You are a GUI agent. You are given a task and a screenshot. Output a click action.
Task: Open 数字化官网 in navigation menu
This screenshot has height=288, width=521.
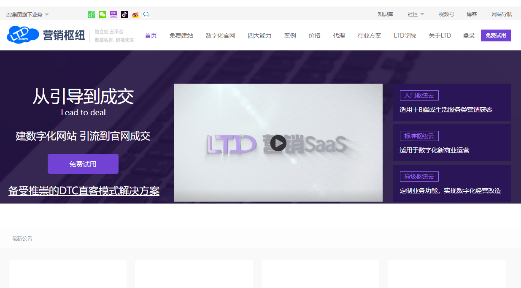pyautogui.click(x=220, y=35)
